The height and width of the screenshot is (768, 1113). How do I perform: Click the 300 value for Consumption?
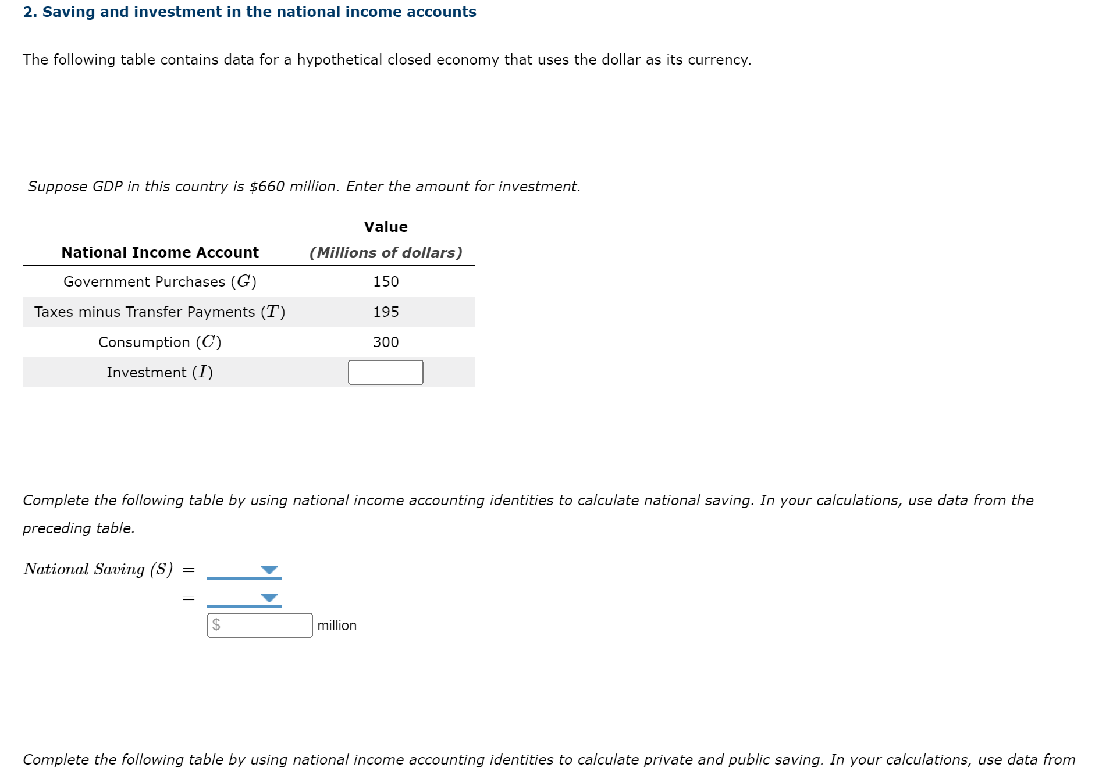(x=386, y=342)
